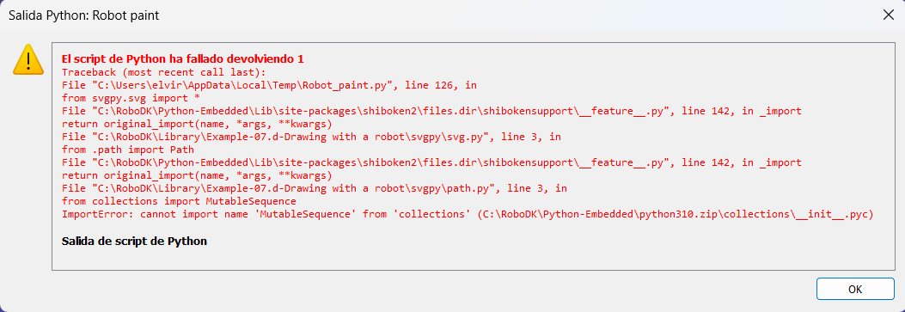Select the 'El script de Python ha fallado' heading
This screenshot has width=905, height=312.
[182, 58]
